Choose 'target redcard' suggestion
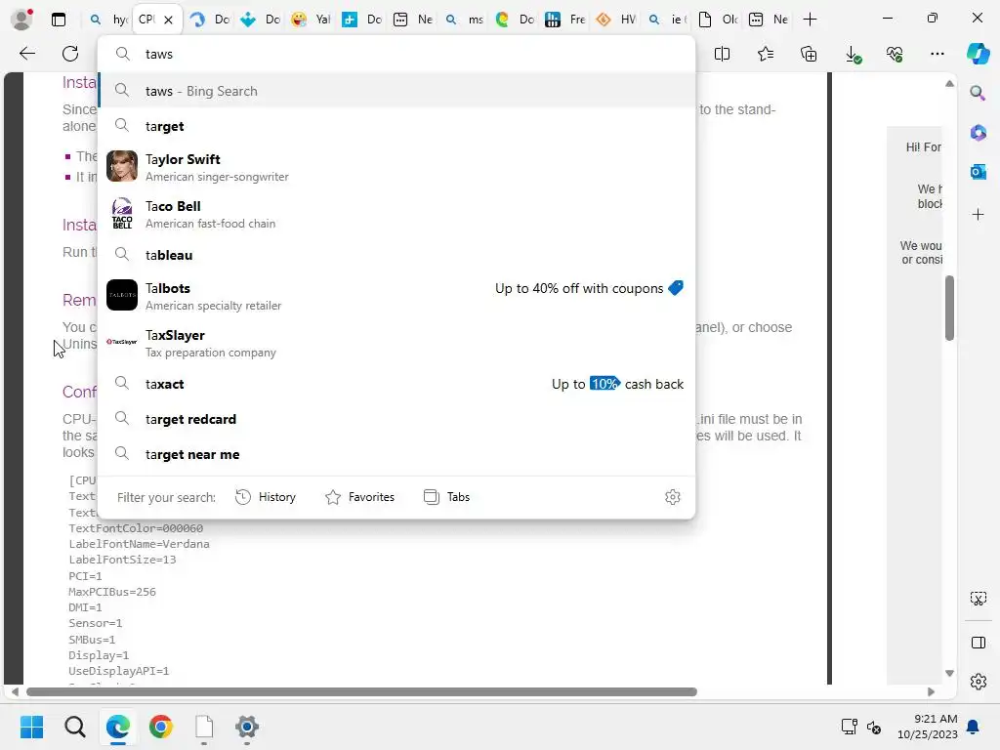 click(x=396, y=418)
